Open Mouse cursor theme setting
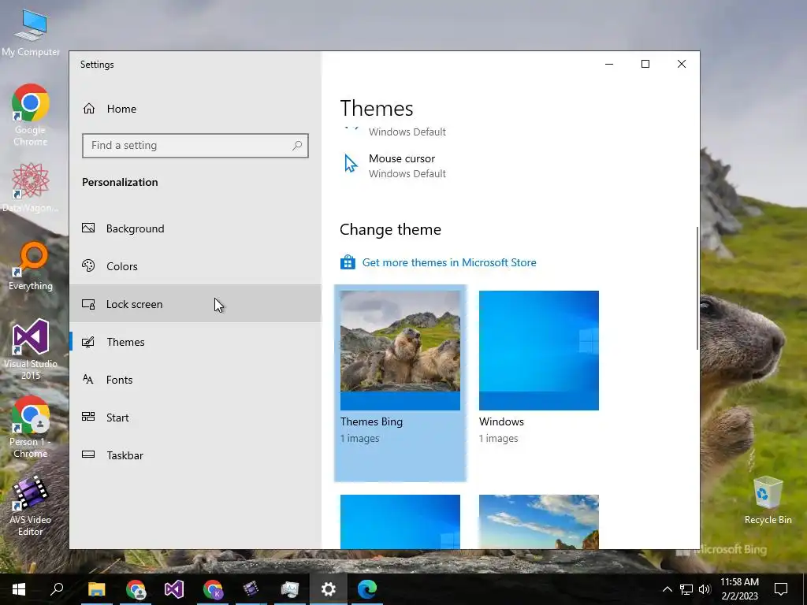 [x=394, y=165]
